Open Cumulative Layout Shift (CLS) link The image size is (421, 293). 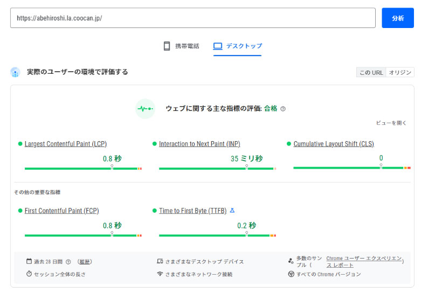333,144
